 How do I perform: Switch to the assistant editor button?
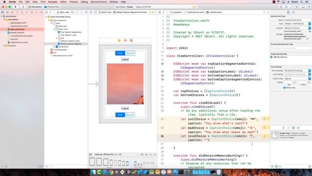pos(286,7)
